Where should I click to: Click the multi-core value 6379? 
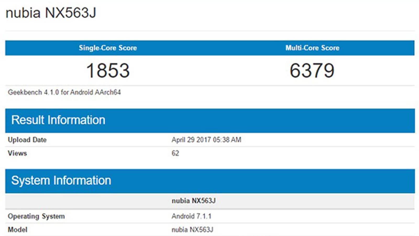[312, 71]
